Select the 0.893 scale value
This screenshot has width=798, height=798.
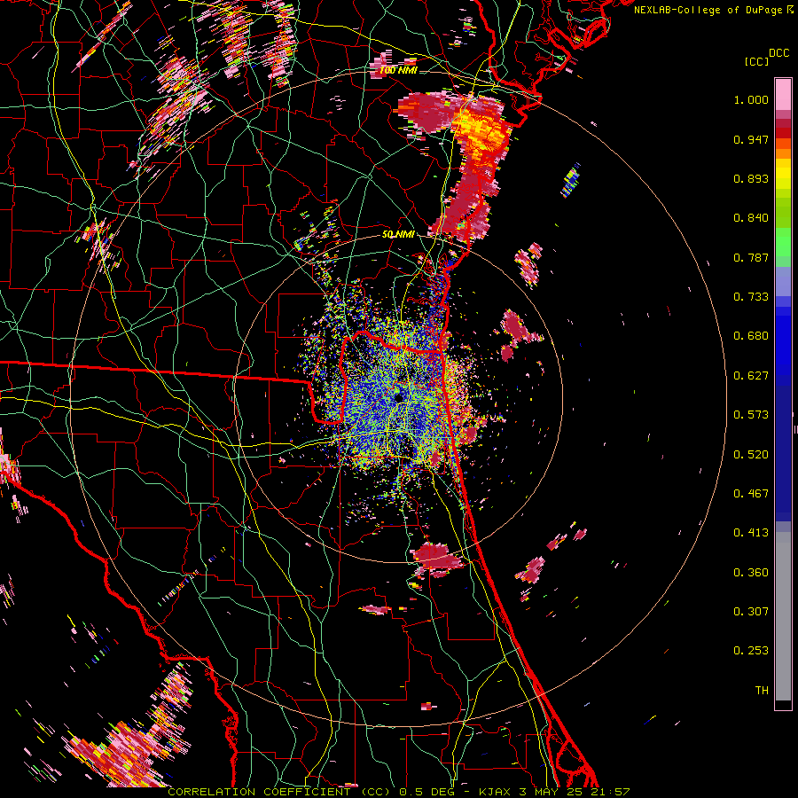751,178
